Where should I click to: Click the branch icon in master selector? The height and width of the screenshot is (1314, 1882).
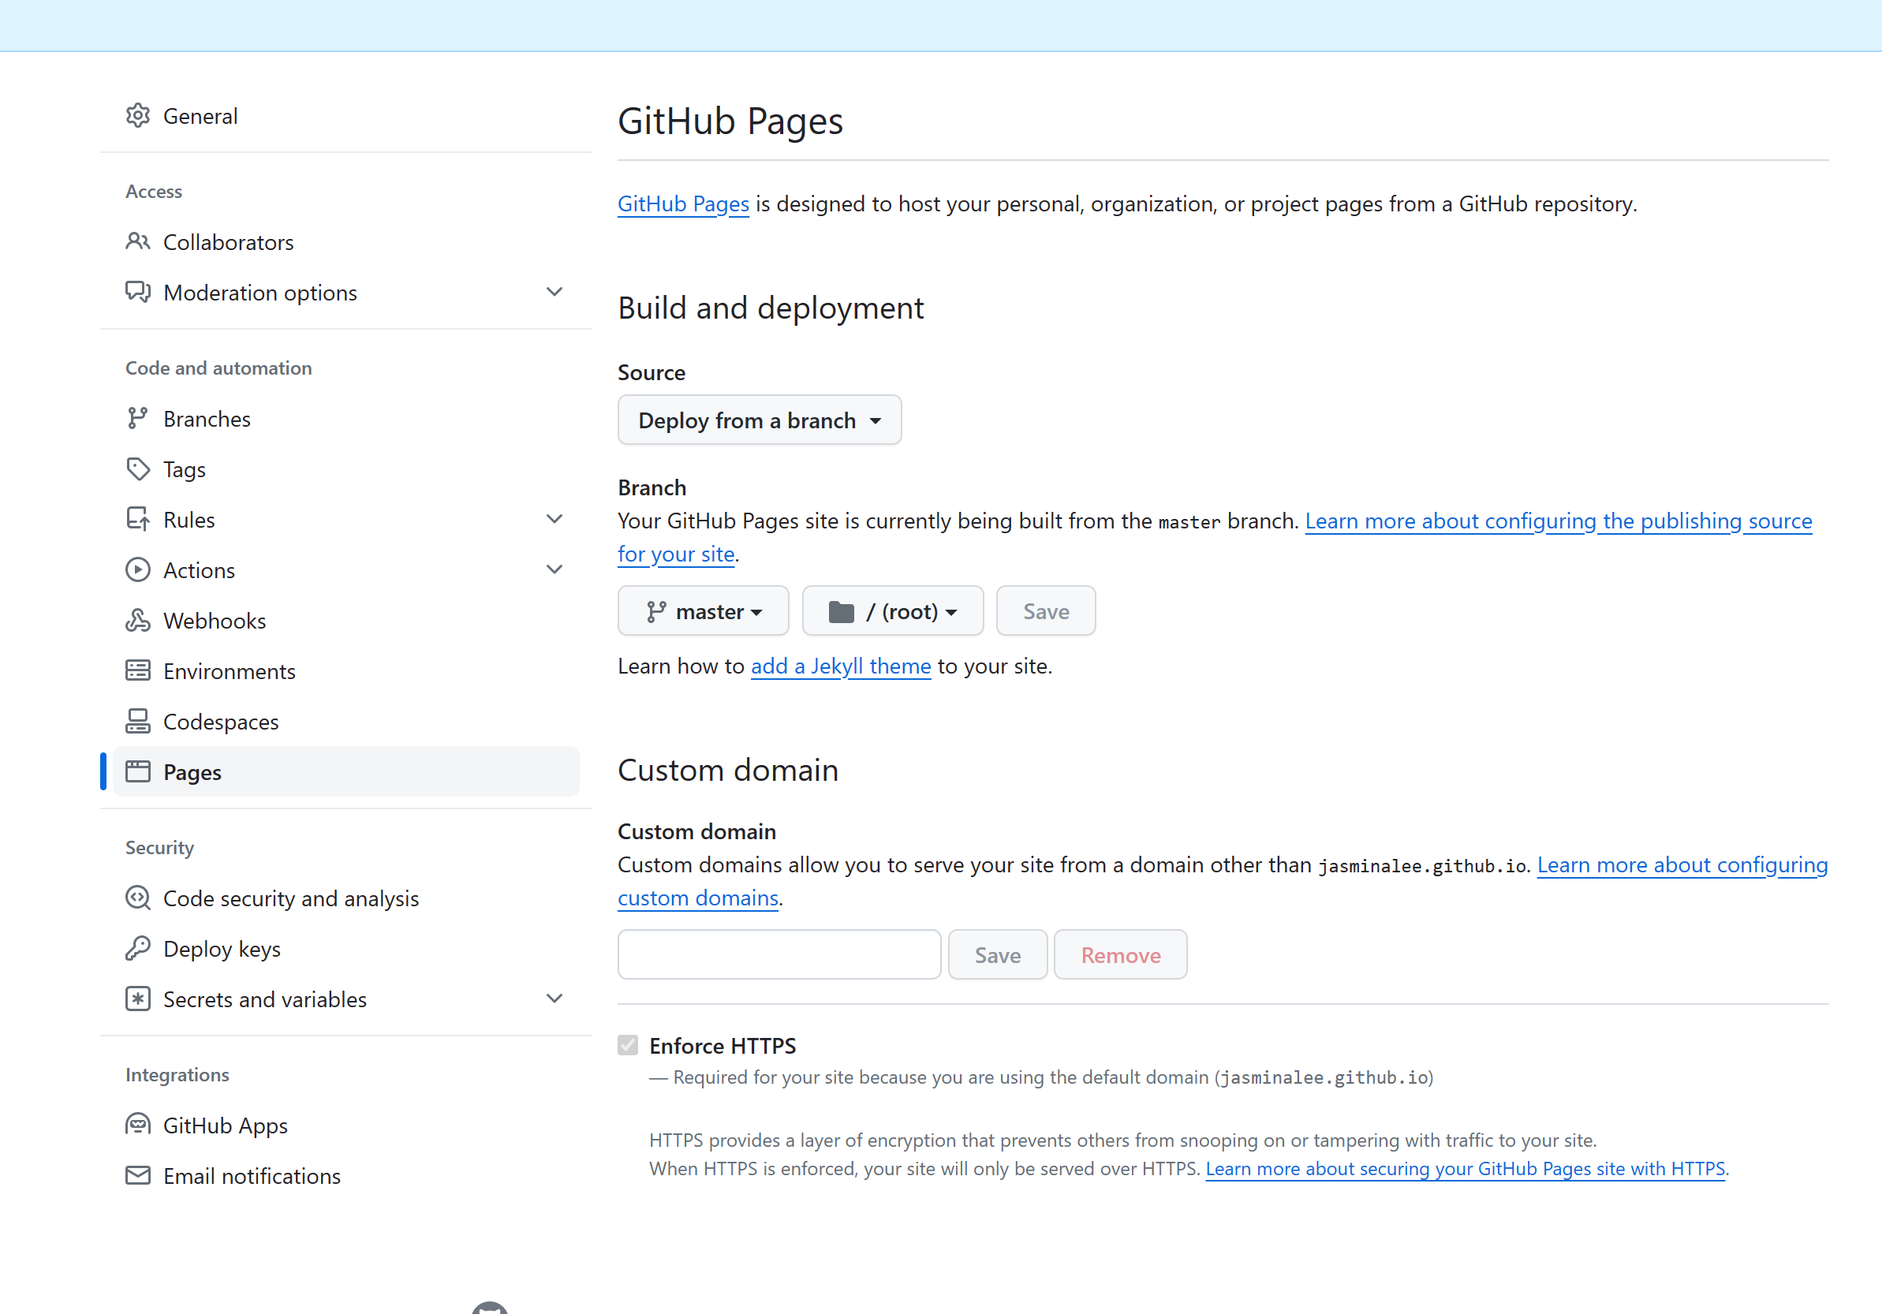point(655,611)
